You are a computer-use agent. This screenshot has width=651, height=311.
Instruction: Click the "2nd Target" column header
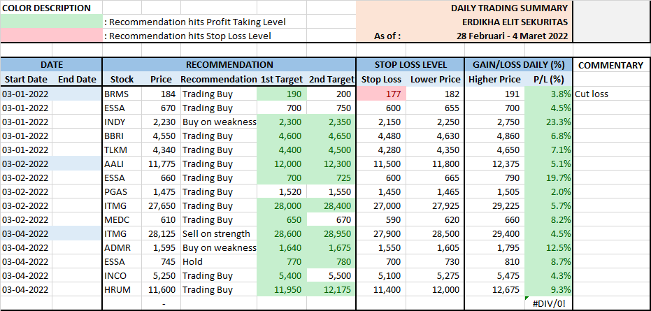coord(331,80)
